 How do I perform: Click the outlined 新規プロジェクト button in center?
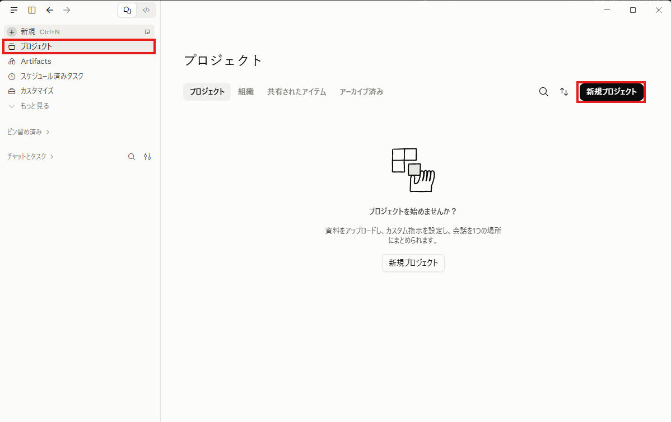point(413,263)
